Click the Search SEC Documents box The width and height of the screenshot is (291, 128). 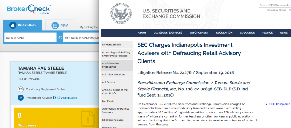275,5
